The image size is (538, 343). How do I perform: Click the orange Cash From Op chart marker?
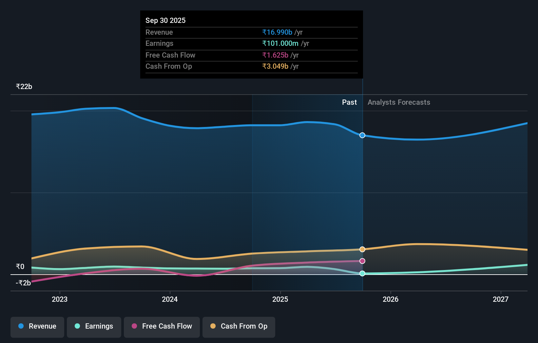362,249
